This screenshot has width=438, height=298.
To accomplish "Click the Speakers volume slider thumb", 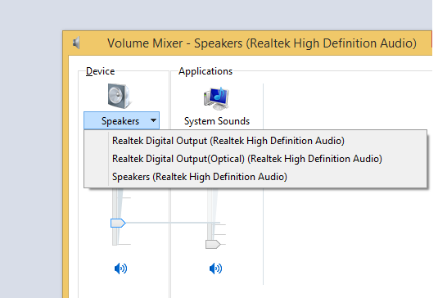I will point(118,223).
